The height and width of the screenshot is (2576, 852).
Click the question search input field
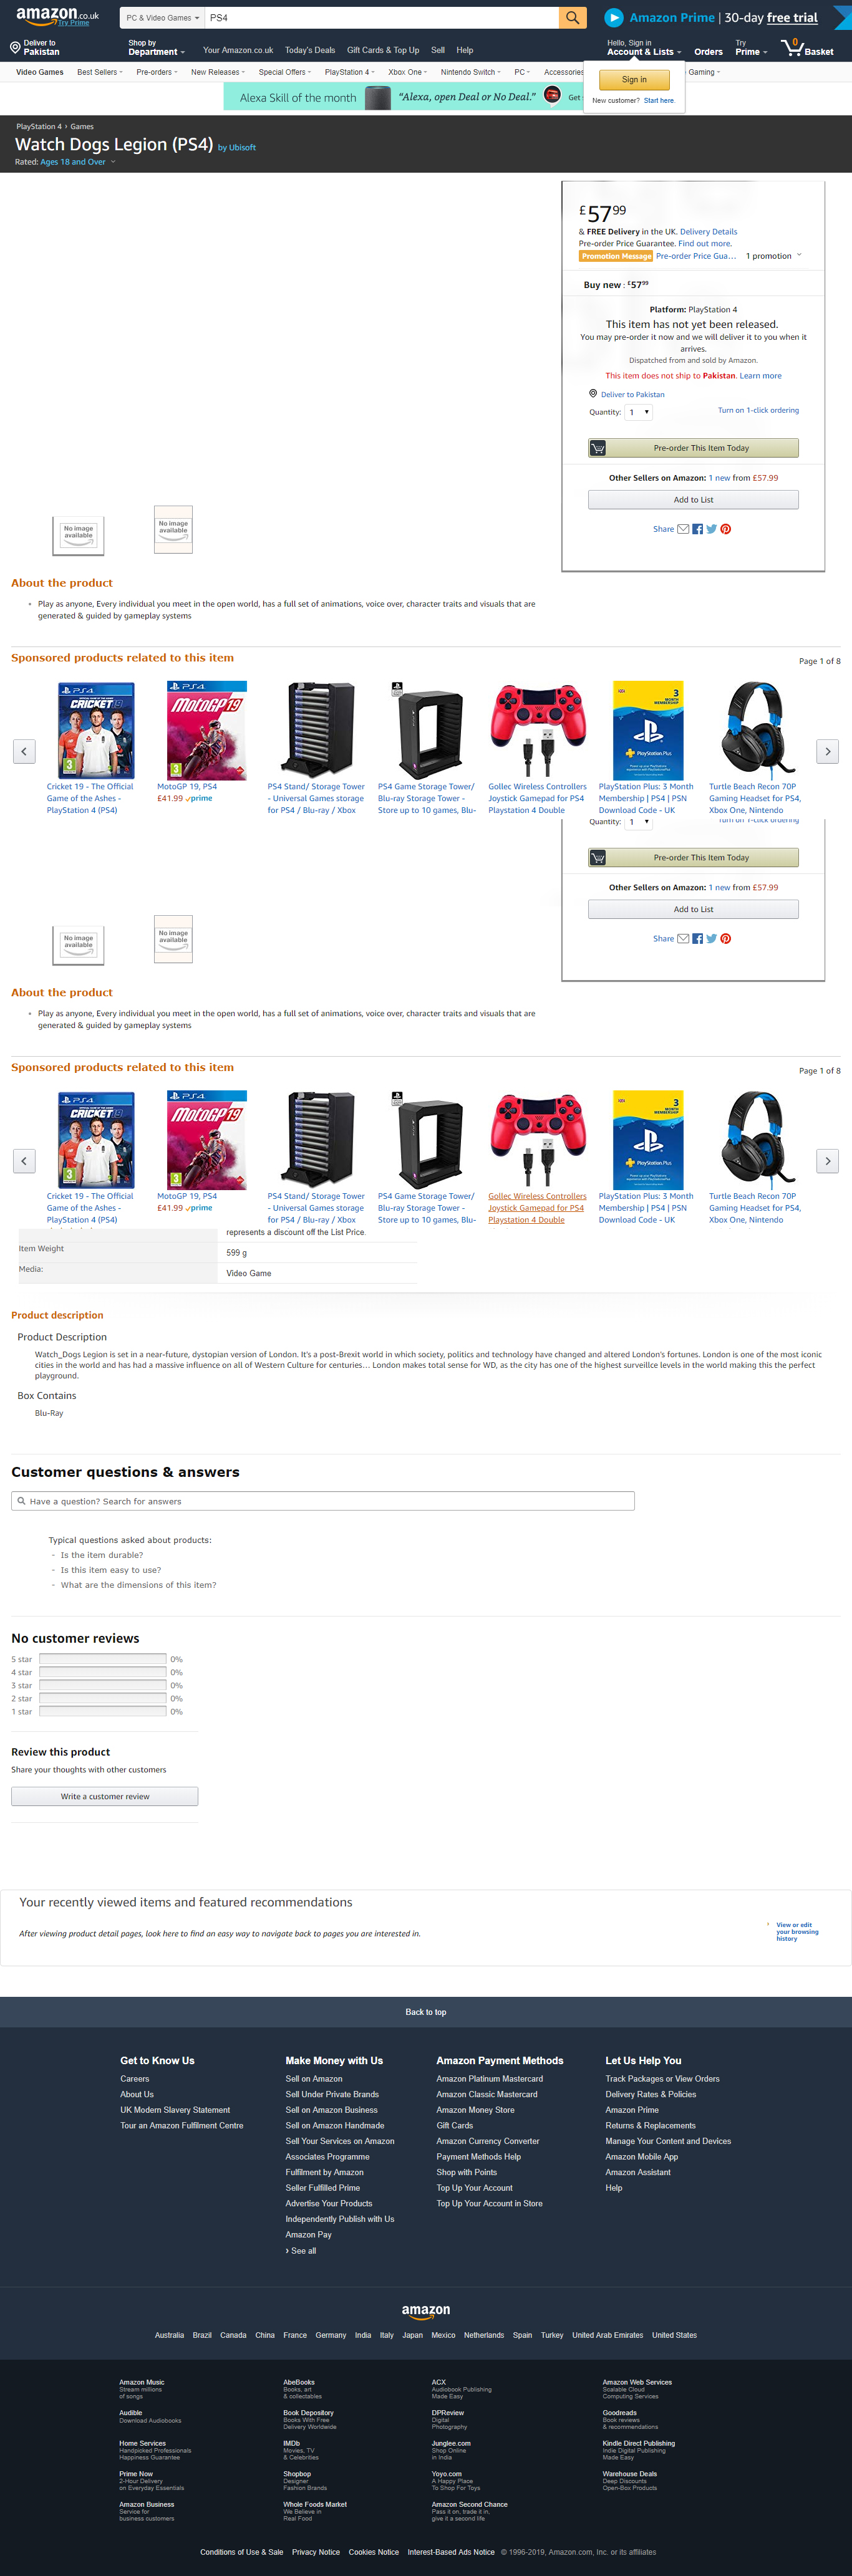[x=323, y=1501]
